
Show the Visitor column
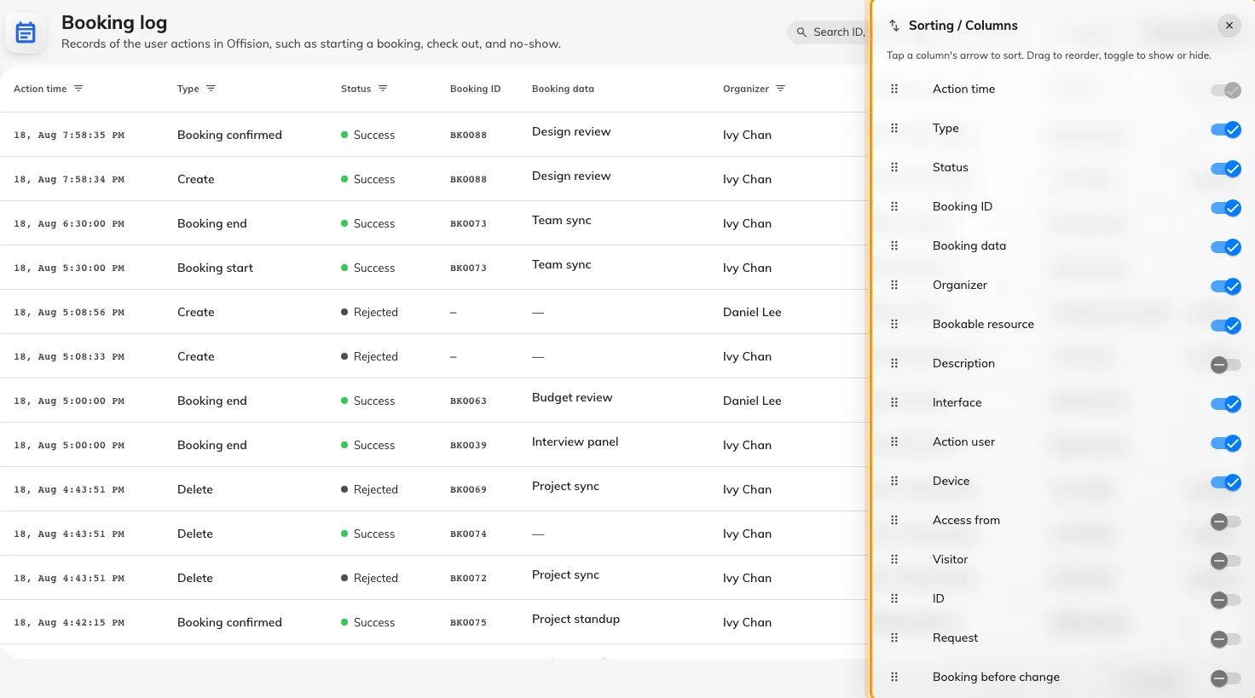coord(1226,561)
